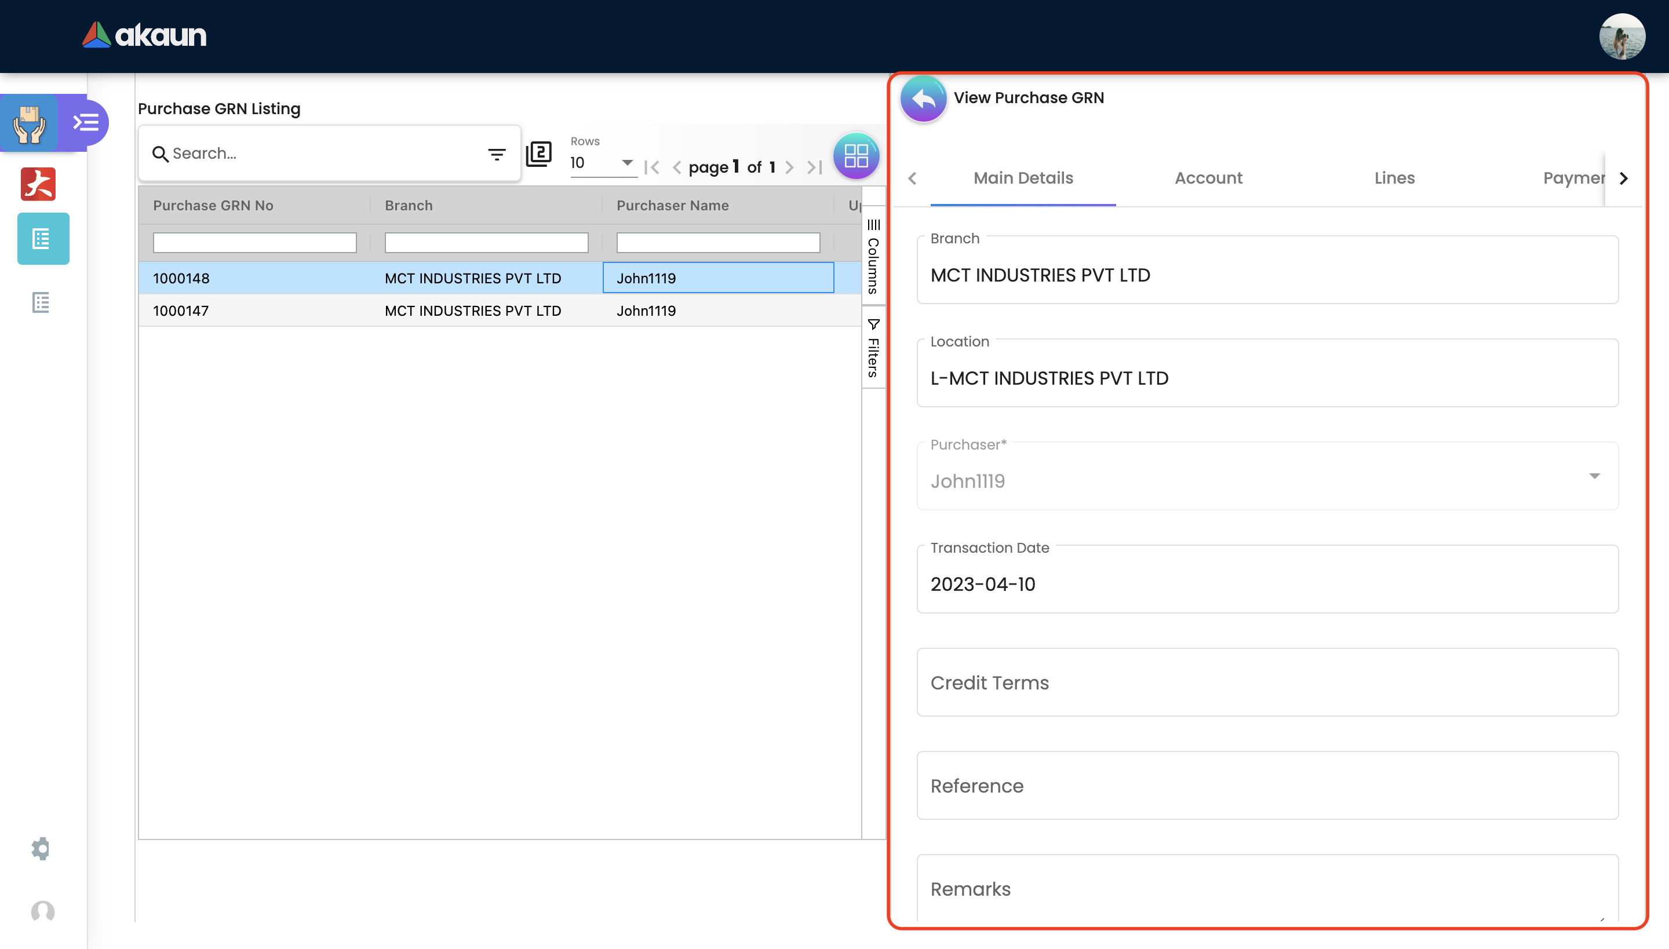The image size is (1669, 949).
Task: Open the red Adobe-style PDF icon in sidebar
Action: pyautogui.click(x=38, y=184)
